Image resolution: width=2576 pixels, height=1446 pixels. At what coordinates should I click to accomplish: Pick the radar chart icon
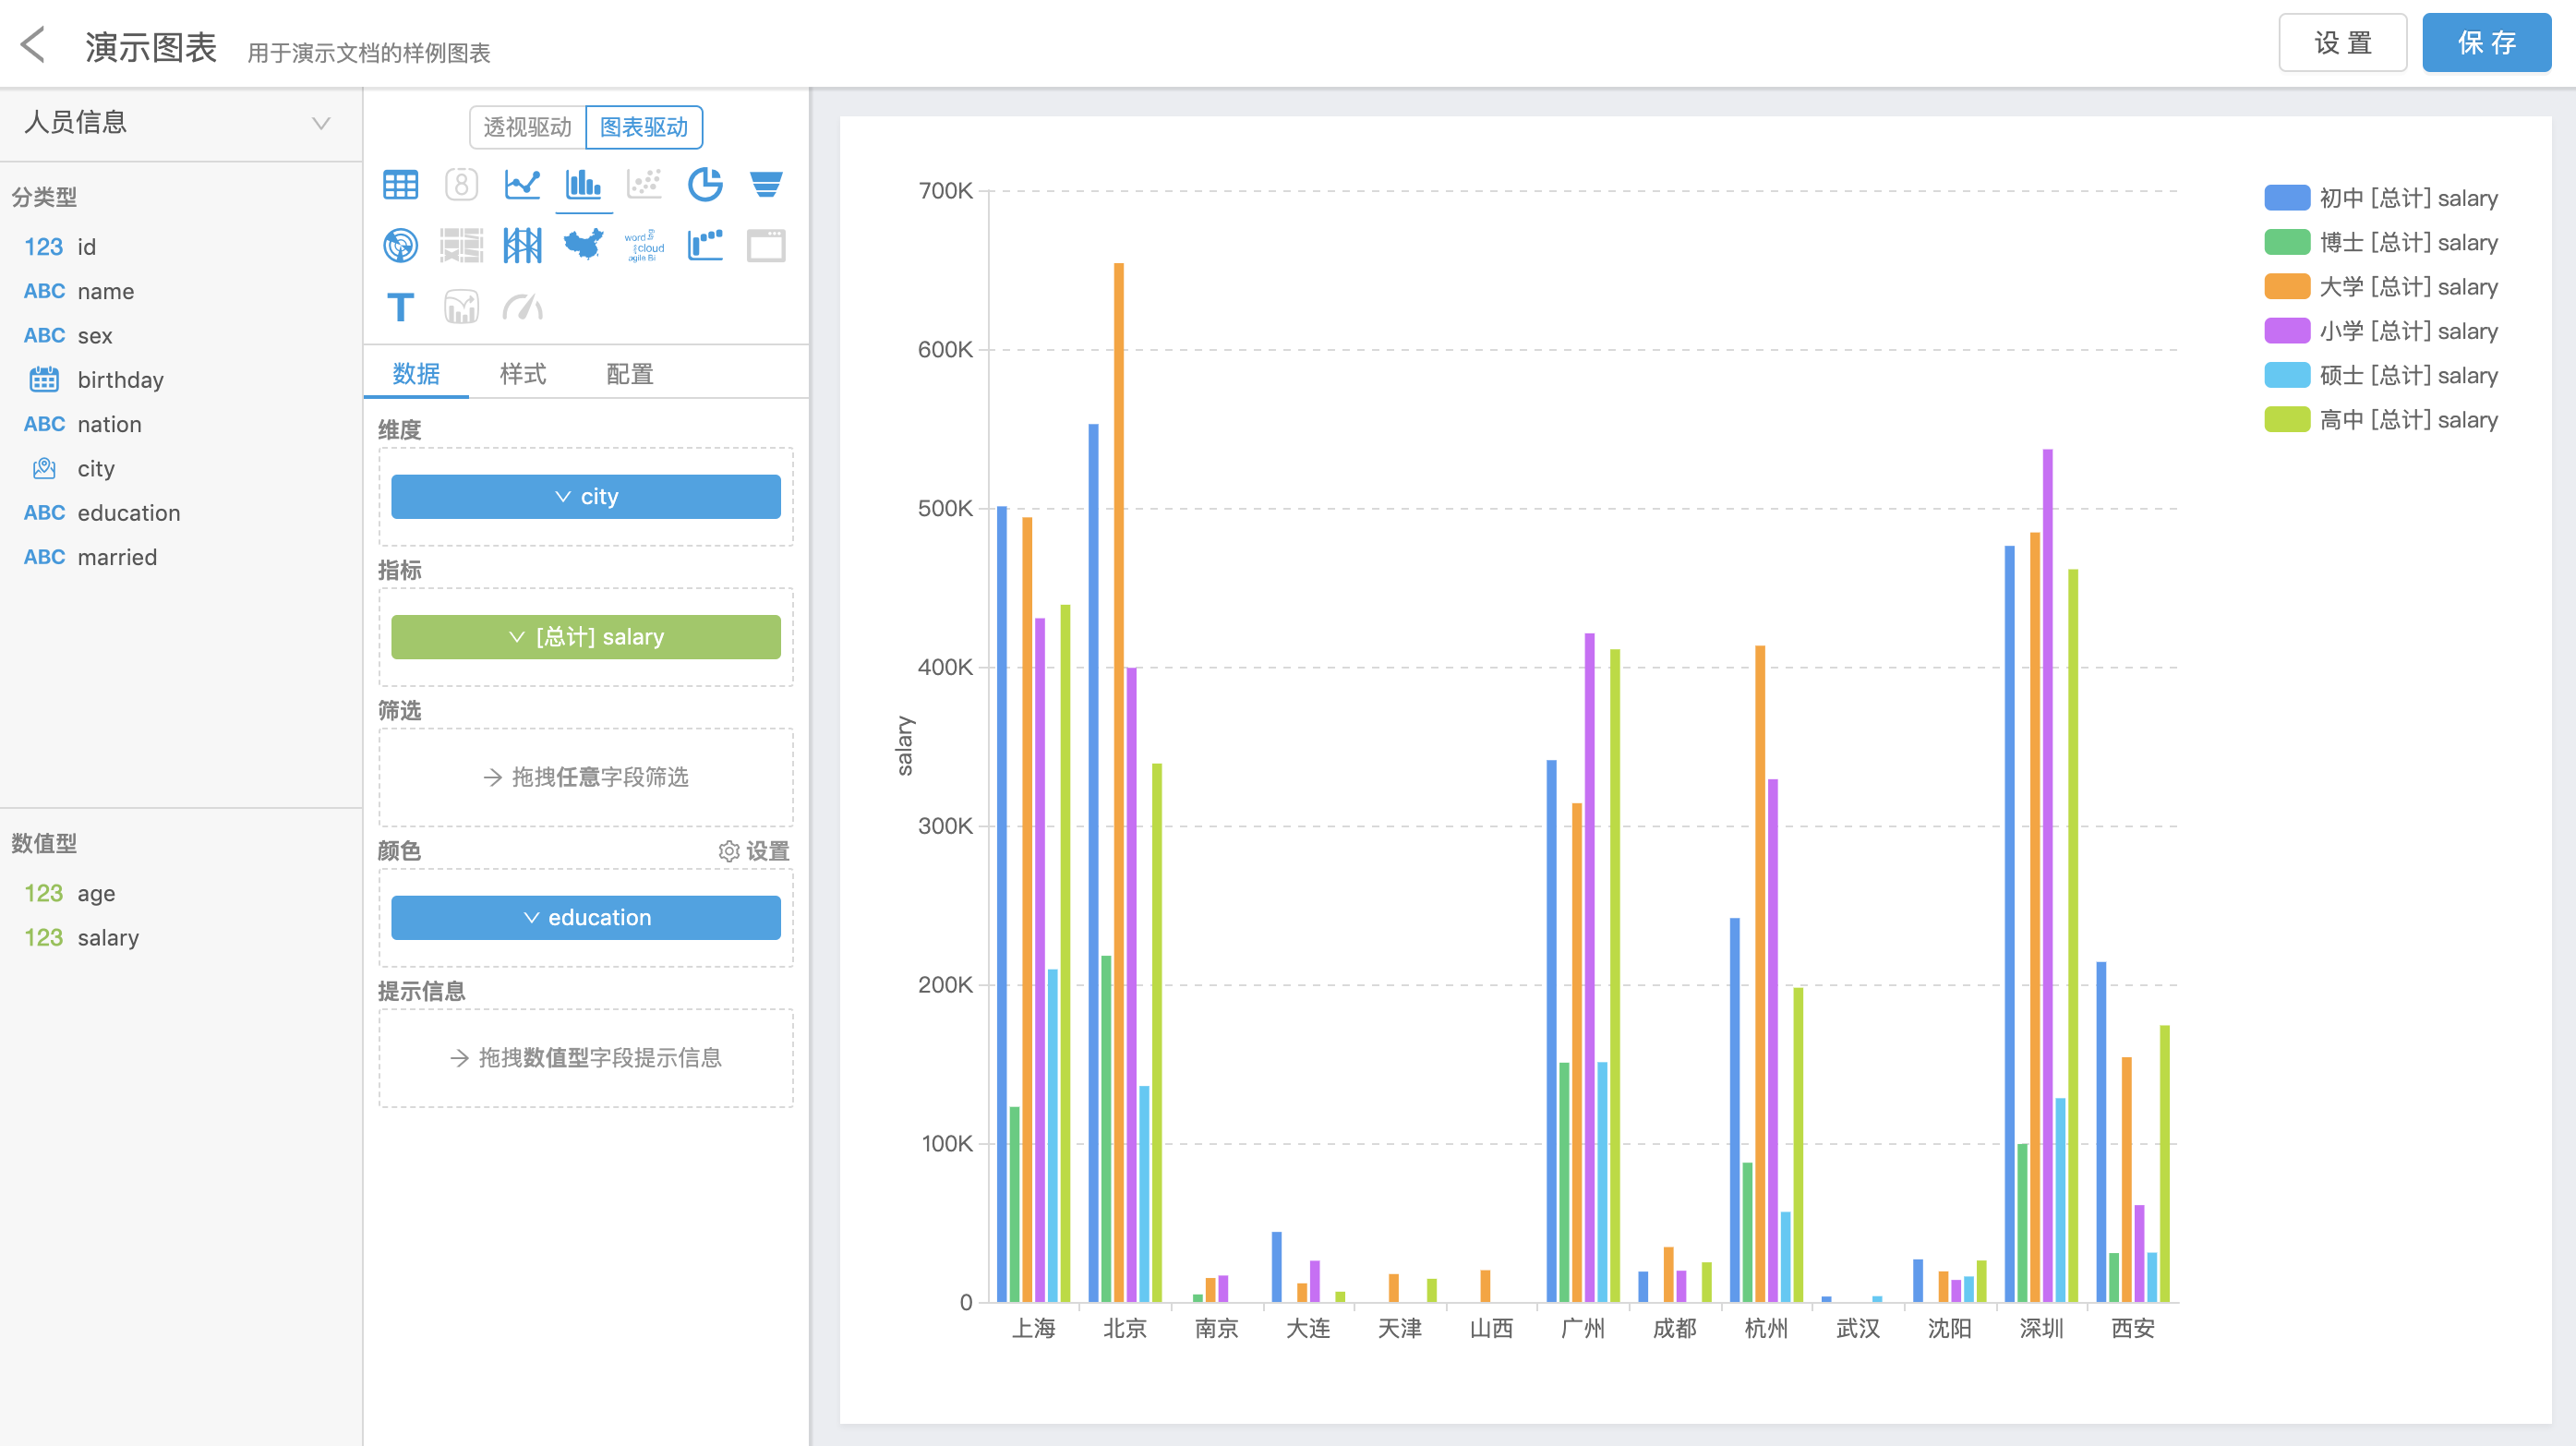400,245
